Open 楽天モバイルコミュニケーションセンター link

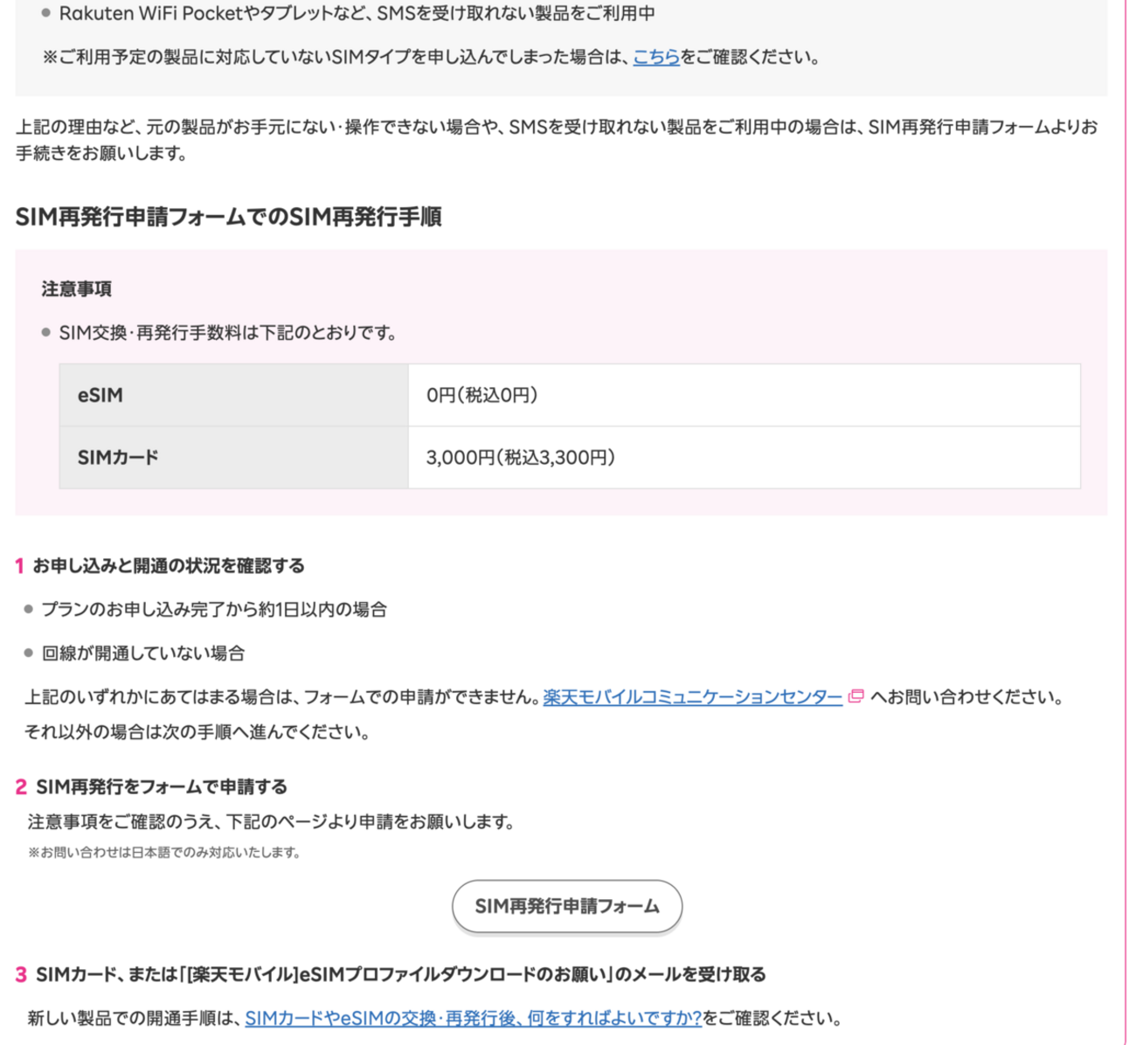693,697
